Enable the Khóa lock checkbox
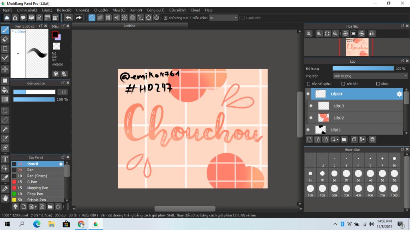This screenshot has width=410, height=230. click(x=378, y=84)
